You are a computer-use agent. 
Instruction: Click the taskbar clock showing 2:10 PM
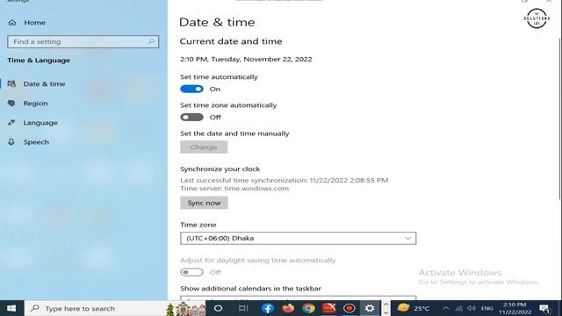[515, 308]
